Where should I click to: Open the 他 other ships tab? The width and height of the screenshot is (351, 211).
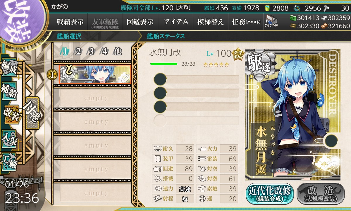click(x=118, y=52)
